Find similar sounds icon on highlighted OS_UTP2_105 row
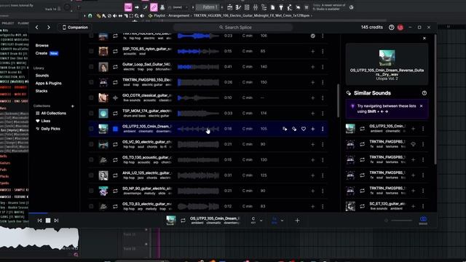Image resolution: width=466 pixels, height=262 pixels. click(294, 129)
